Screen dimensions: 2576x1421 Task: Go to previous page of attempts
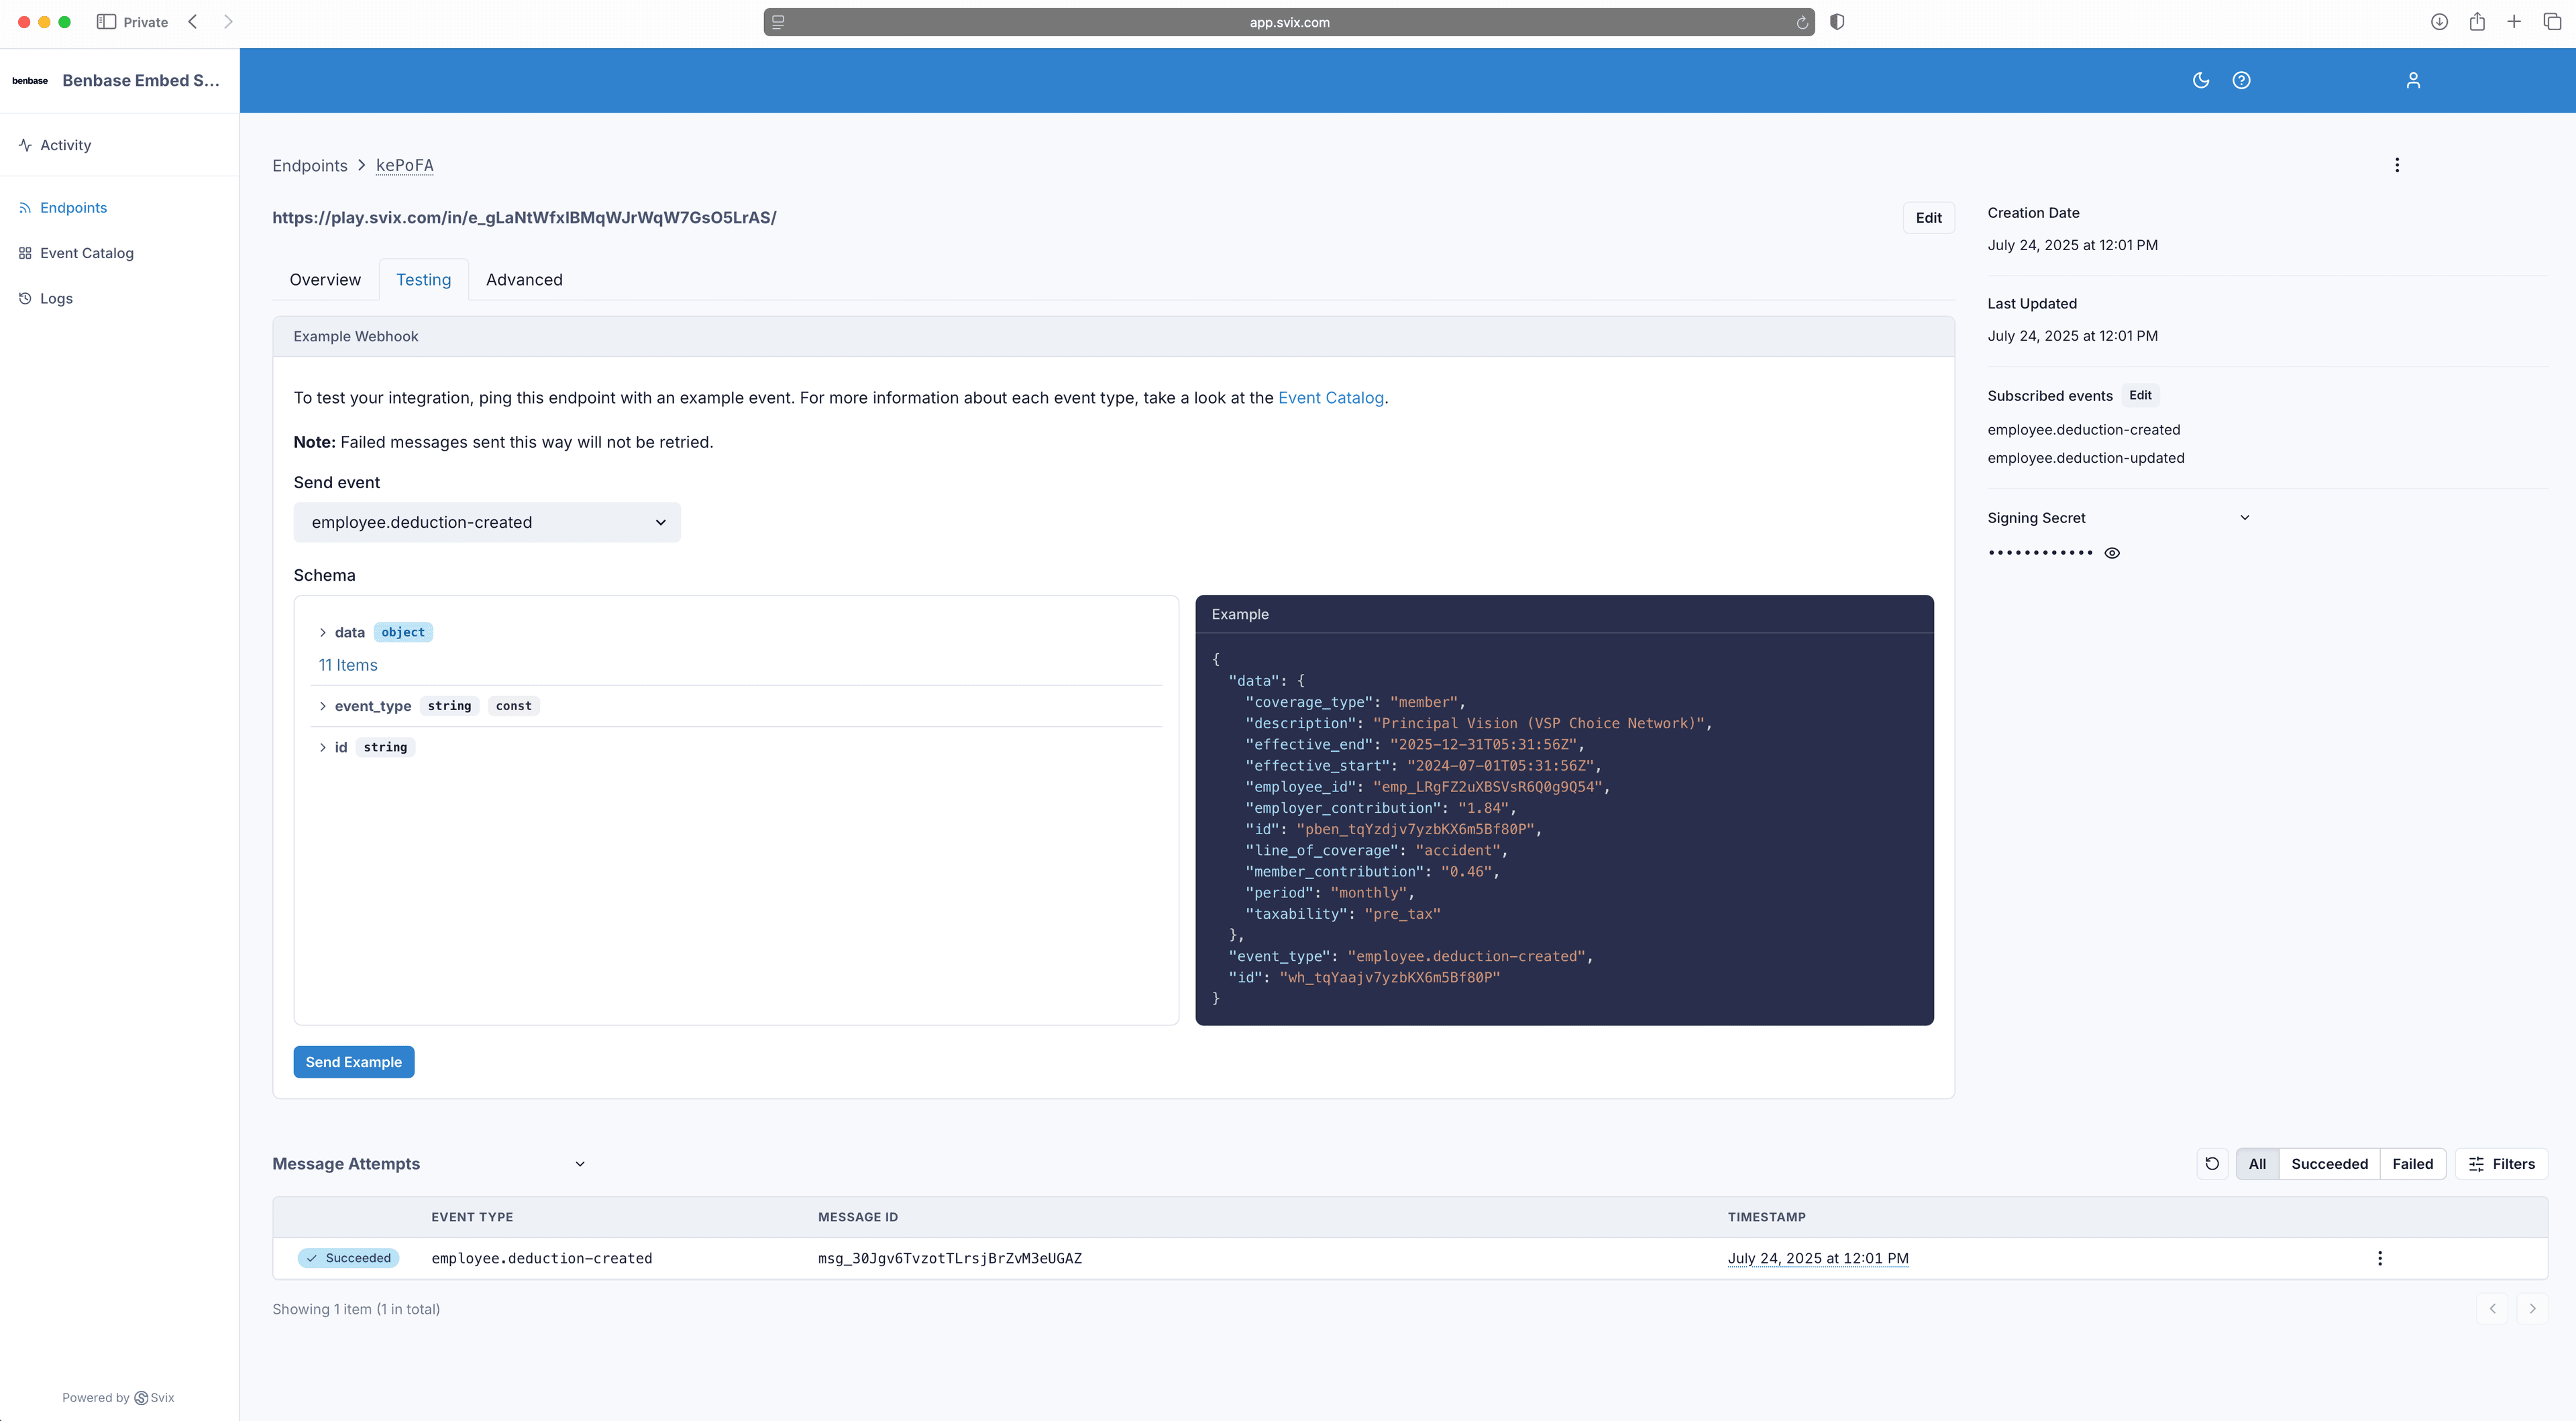point(2492,1308)
